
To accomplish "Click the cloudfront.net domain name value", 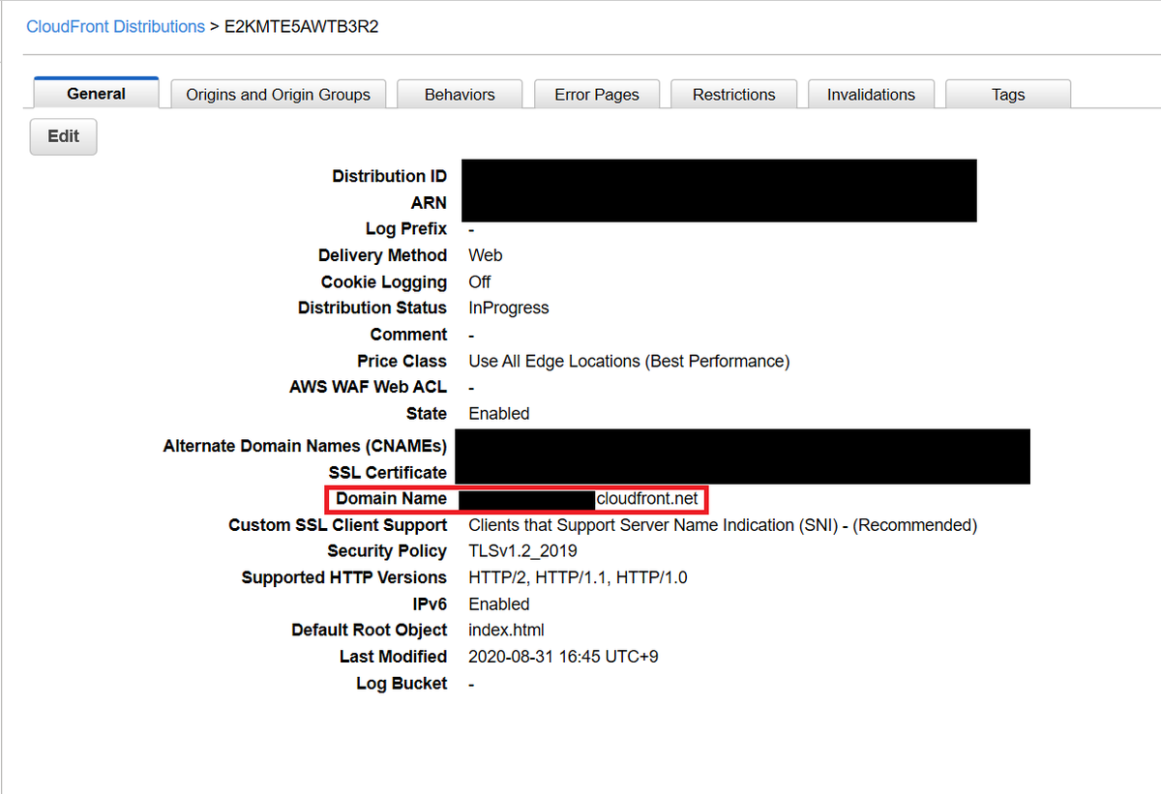I will point(646,499).
